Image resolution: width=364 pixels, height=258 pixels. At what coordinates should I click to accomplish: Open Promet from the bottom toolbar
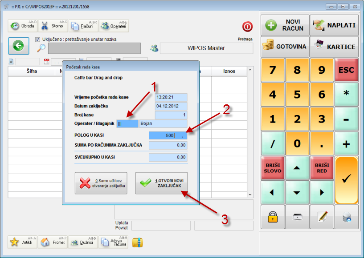(x=53, y=242)
